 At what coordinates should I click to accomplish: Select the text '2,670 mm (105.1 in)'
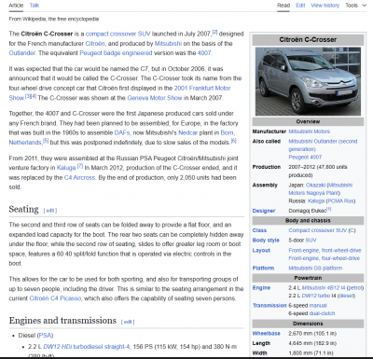coord(312,334)
